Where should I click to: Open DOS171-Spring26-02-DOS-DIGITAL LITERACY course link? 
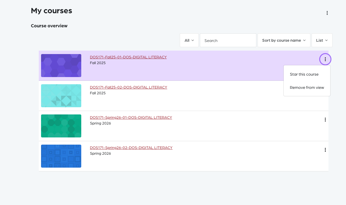[x=131, y=148]
